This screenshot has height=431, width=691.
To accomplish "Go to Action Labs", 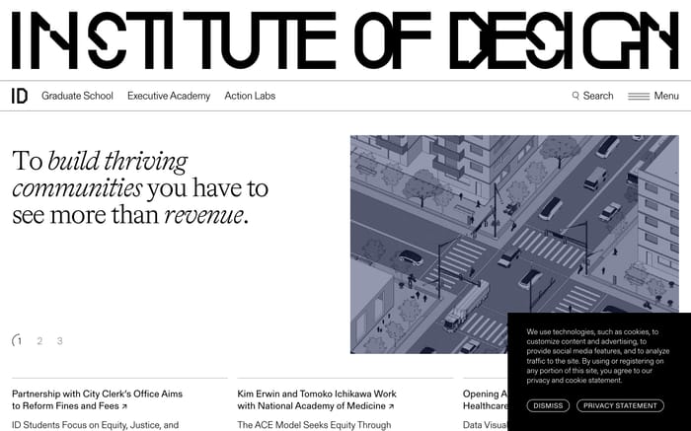I will pyautogui.click(x=250, y=96).
